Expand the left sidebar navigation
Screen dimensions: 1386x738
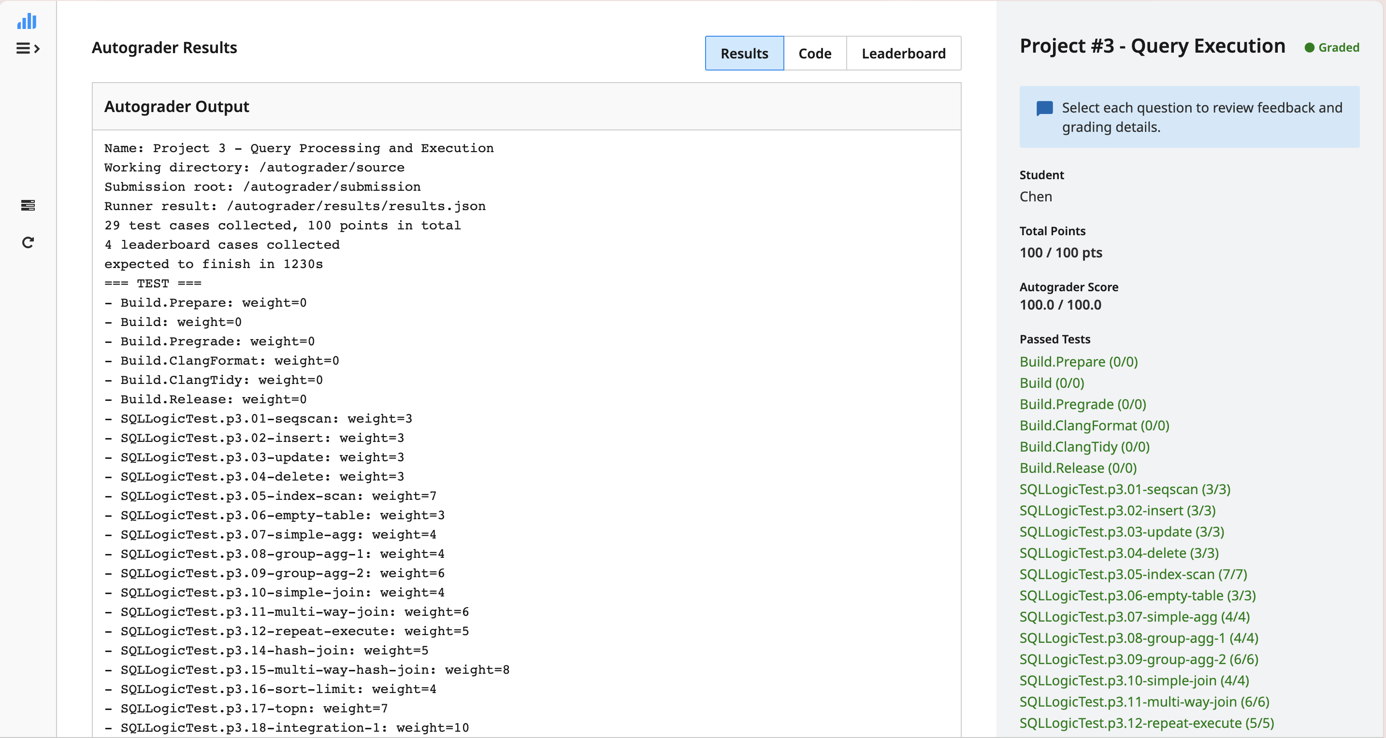(x=28, y=48)
